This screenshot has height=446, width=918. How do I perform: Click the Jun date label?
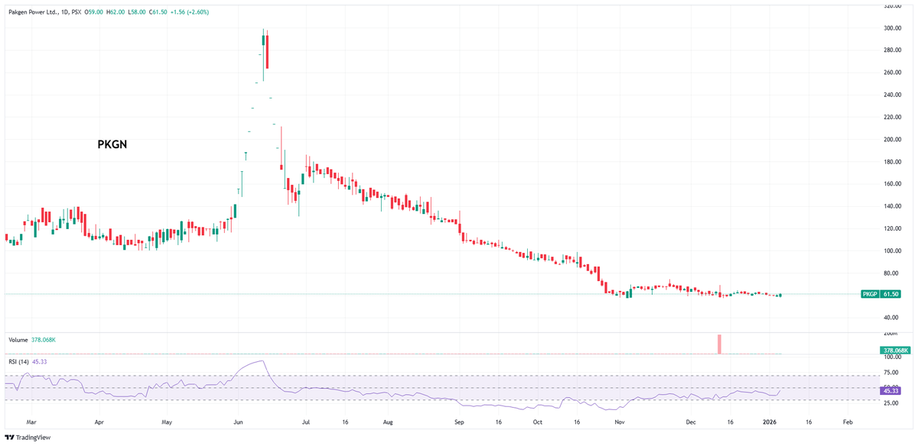[x=238, y=421]
